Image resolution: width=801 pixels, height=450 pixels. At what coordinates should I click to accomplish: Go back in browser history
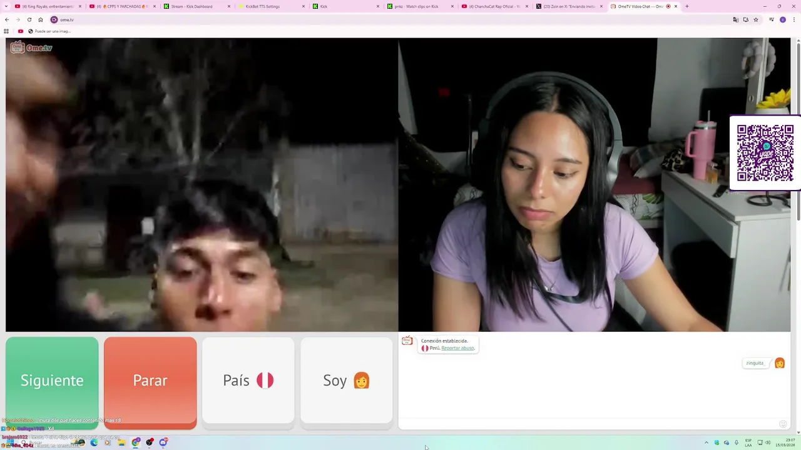pyautogui.click(x=7, y=19)
